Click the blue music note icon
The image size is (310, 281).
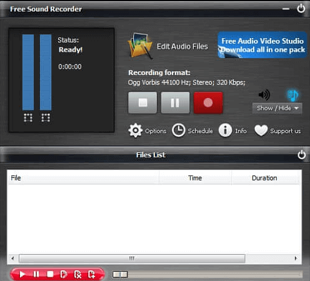(x=293, y=95)
